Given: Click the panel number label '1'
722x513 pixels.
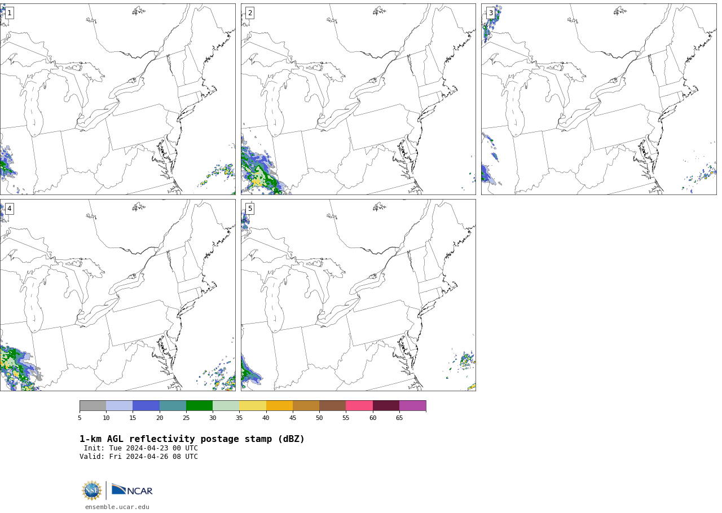Looking at the screenshot, I should (x=9, y=13).
